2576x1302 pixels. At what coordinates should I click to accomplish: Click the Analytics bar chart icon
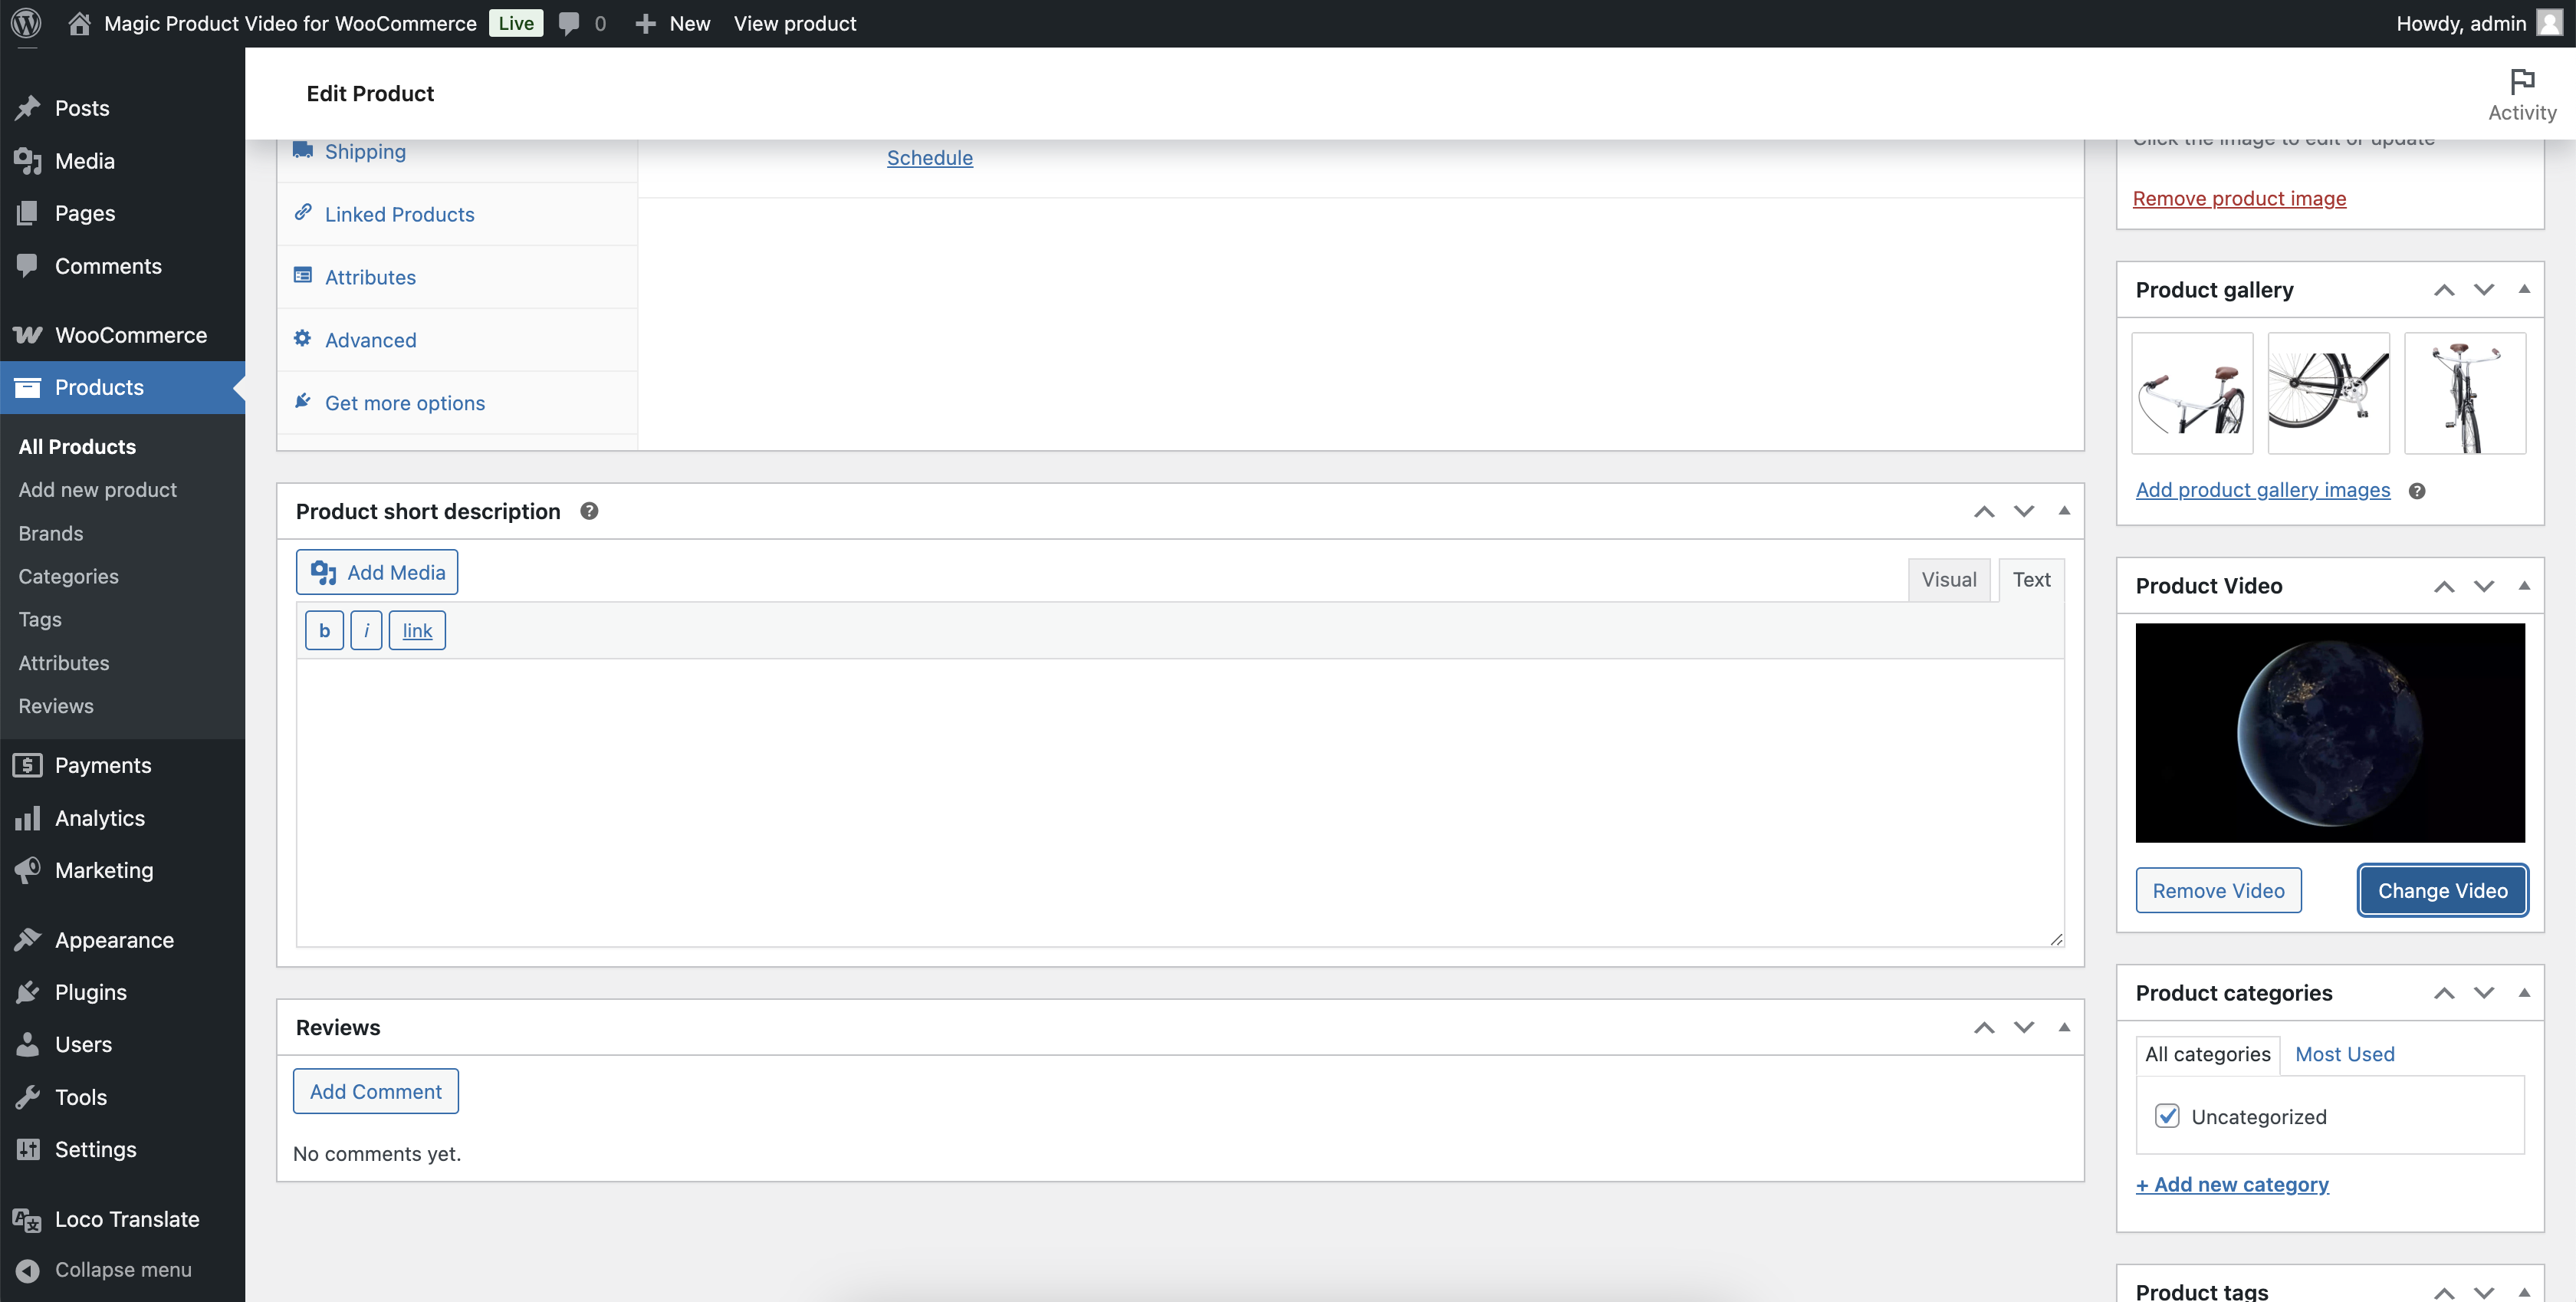(28, 818)
